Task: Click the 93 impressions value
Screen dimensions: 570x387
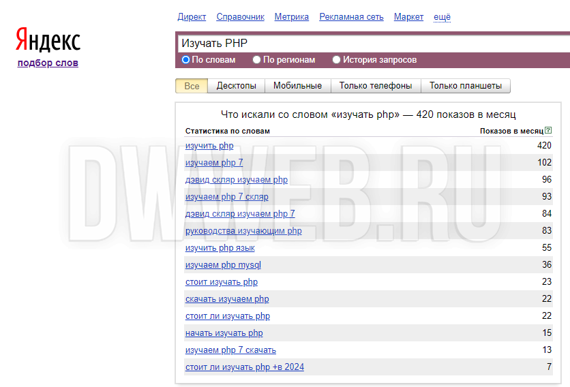Action: [547, 197]
